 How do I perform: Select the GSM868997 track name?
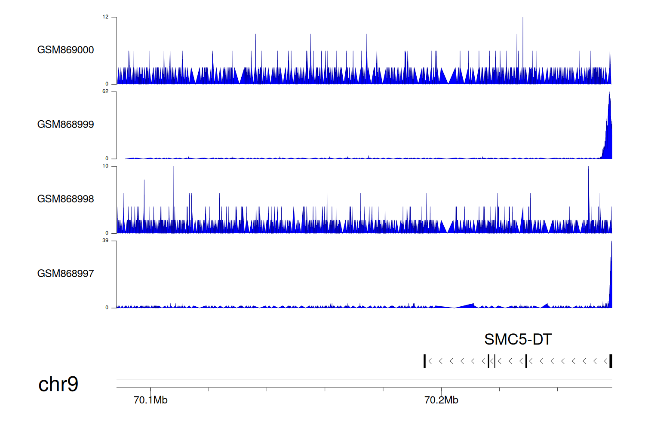coord(65,274)
